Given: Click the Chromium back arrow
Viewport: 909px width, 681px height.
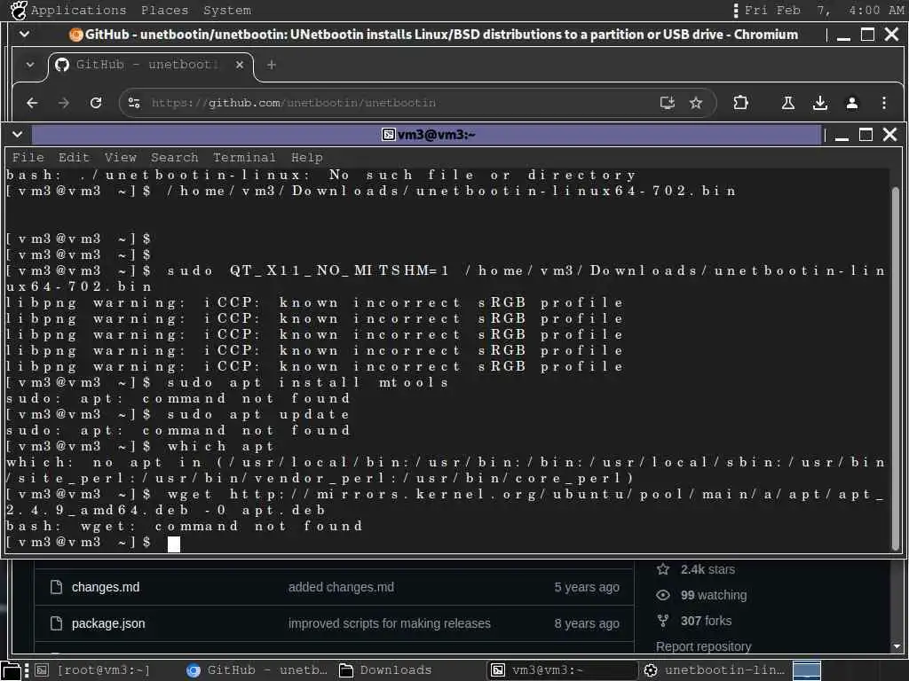Looking at the screenshot, I should click(32, 103).
